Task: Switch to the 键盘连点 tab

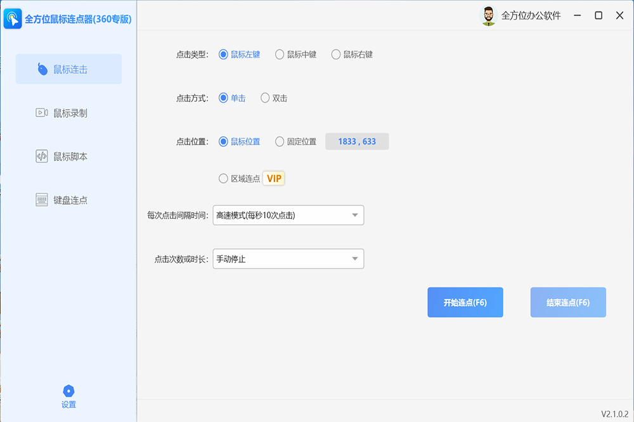Action: 68,200
